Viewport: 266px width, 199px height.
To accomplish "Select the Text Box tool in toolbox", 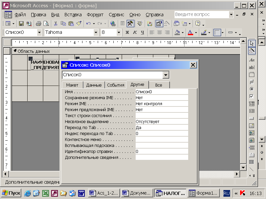I will (x=252, y=67).
